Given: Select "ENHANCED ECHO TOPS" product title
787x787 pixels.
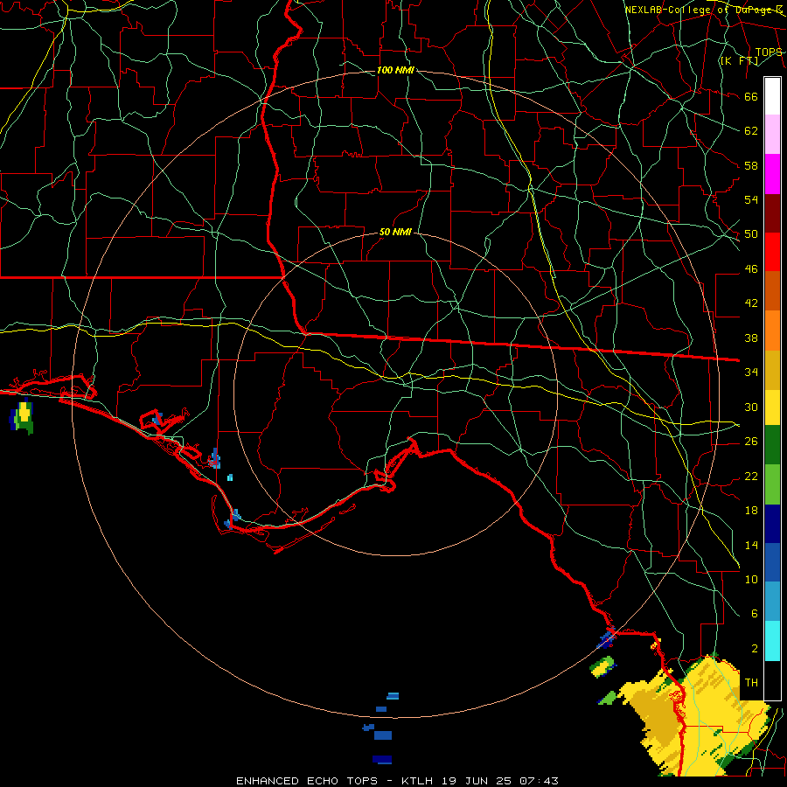Looking at the screenshot, I should coord(307,781).
